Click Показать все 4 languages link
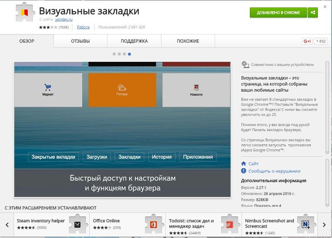This screenshot has height=238, width=332. coord(268,206)
